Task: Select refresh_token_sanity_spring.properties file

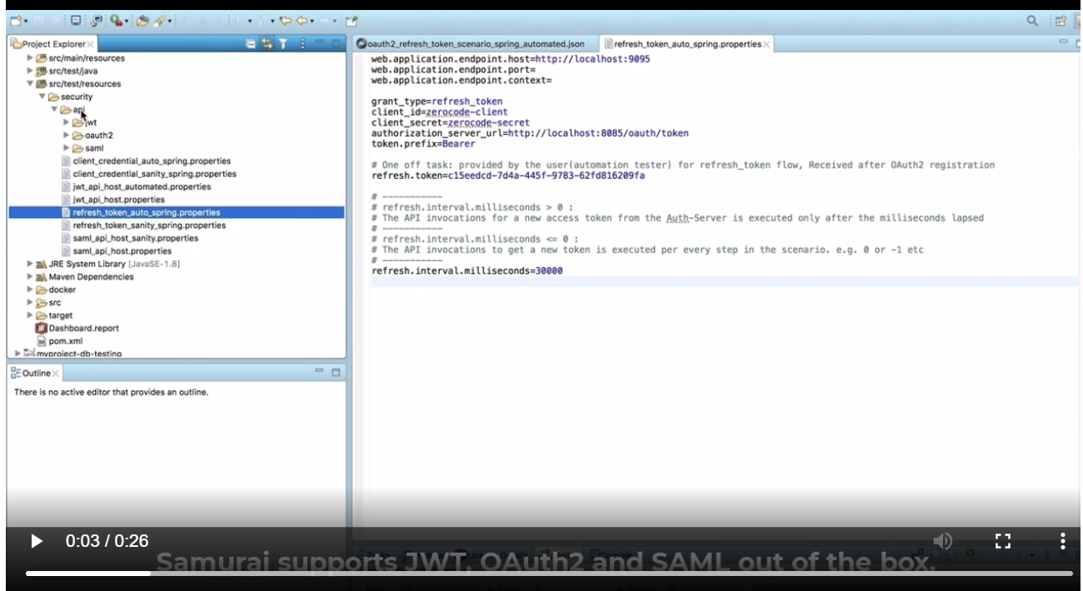Action: (143, 226)
